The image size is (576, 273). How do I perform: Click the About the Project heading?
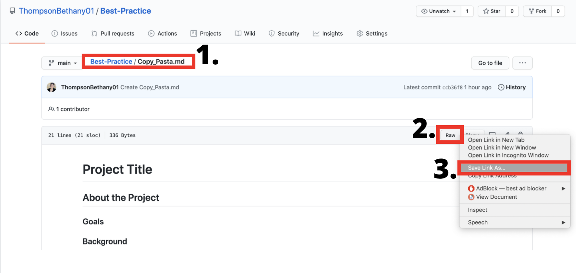pyautogui.click(x=121, y=198)
